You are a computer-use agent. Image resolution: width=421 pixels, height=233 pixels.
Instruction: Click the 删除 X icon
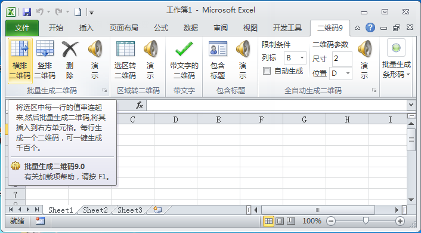click(70, 49)
